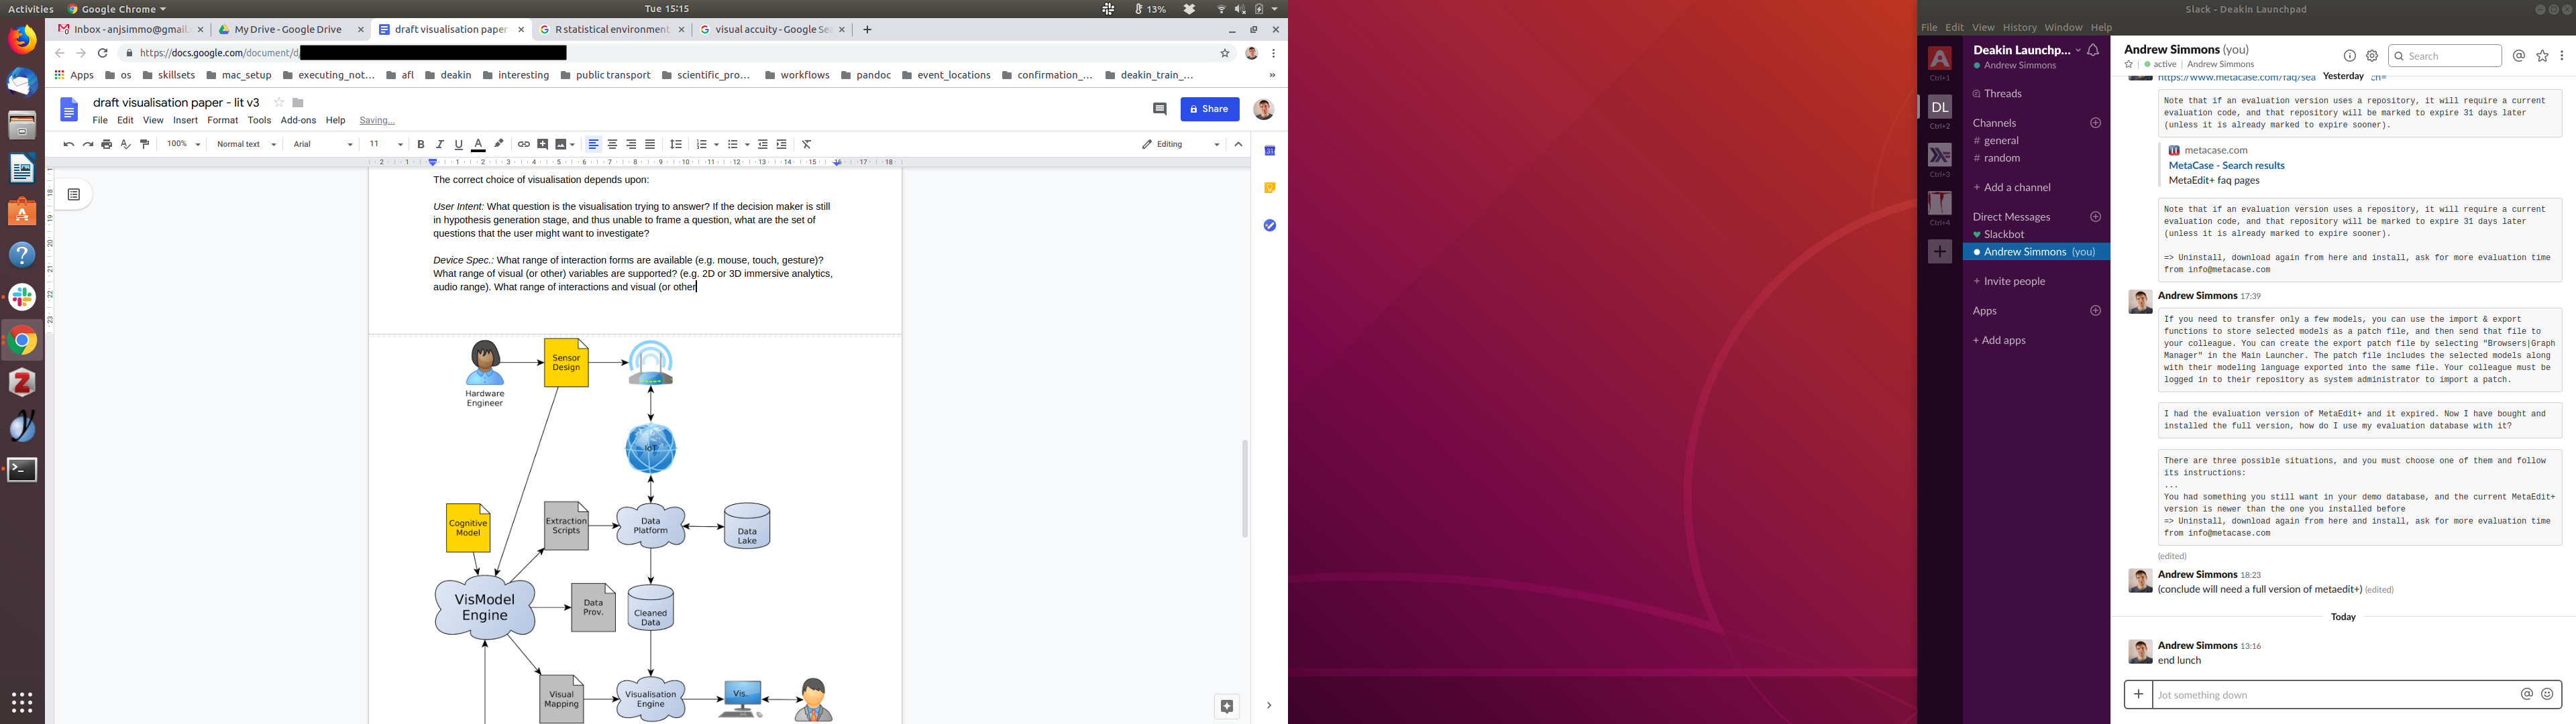The image size is (2576, 724).
Task: Click the clear formatting icon
Action: 807,145
